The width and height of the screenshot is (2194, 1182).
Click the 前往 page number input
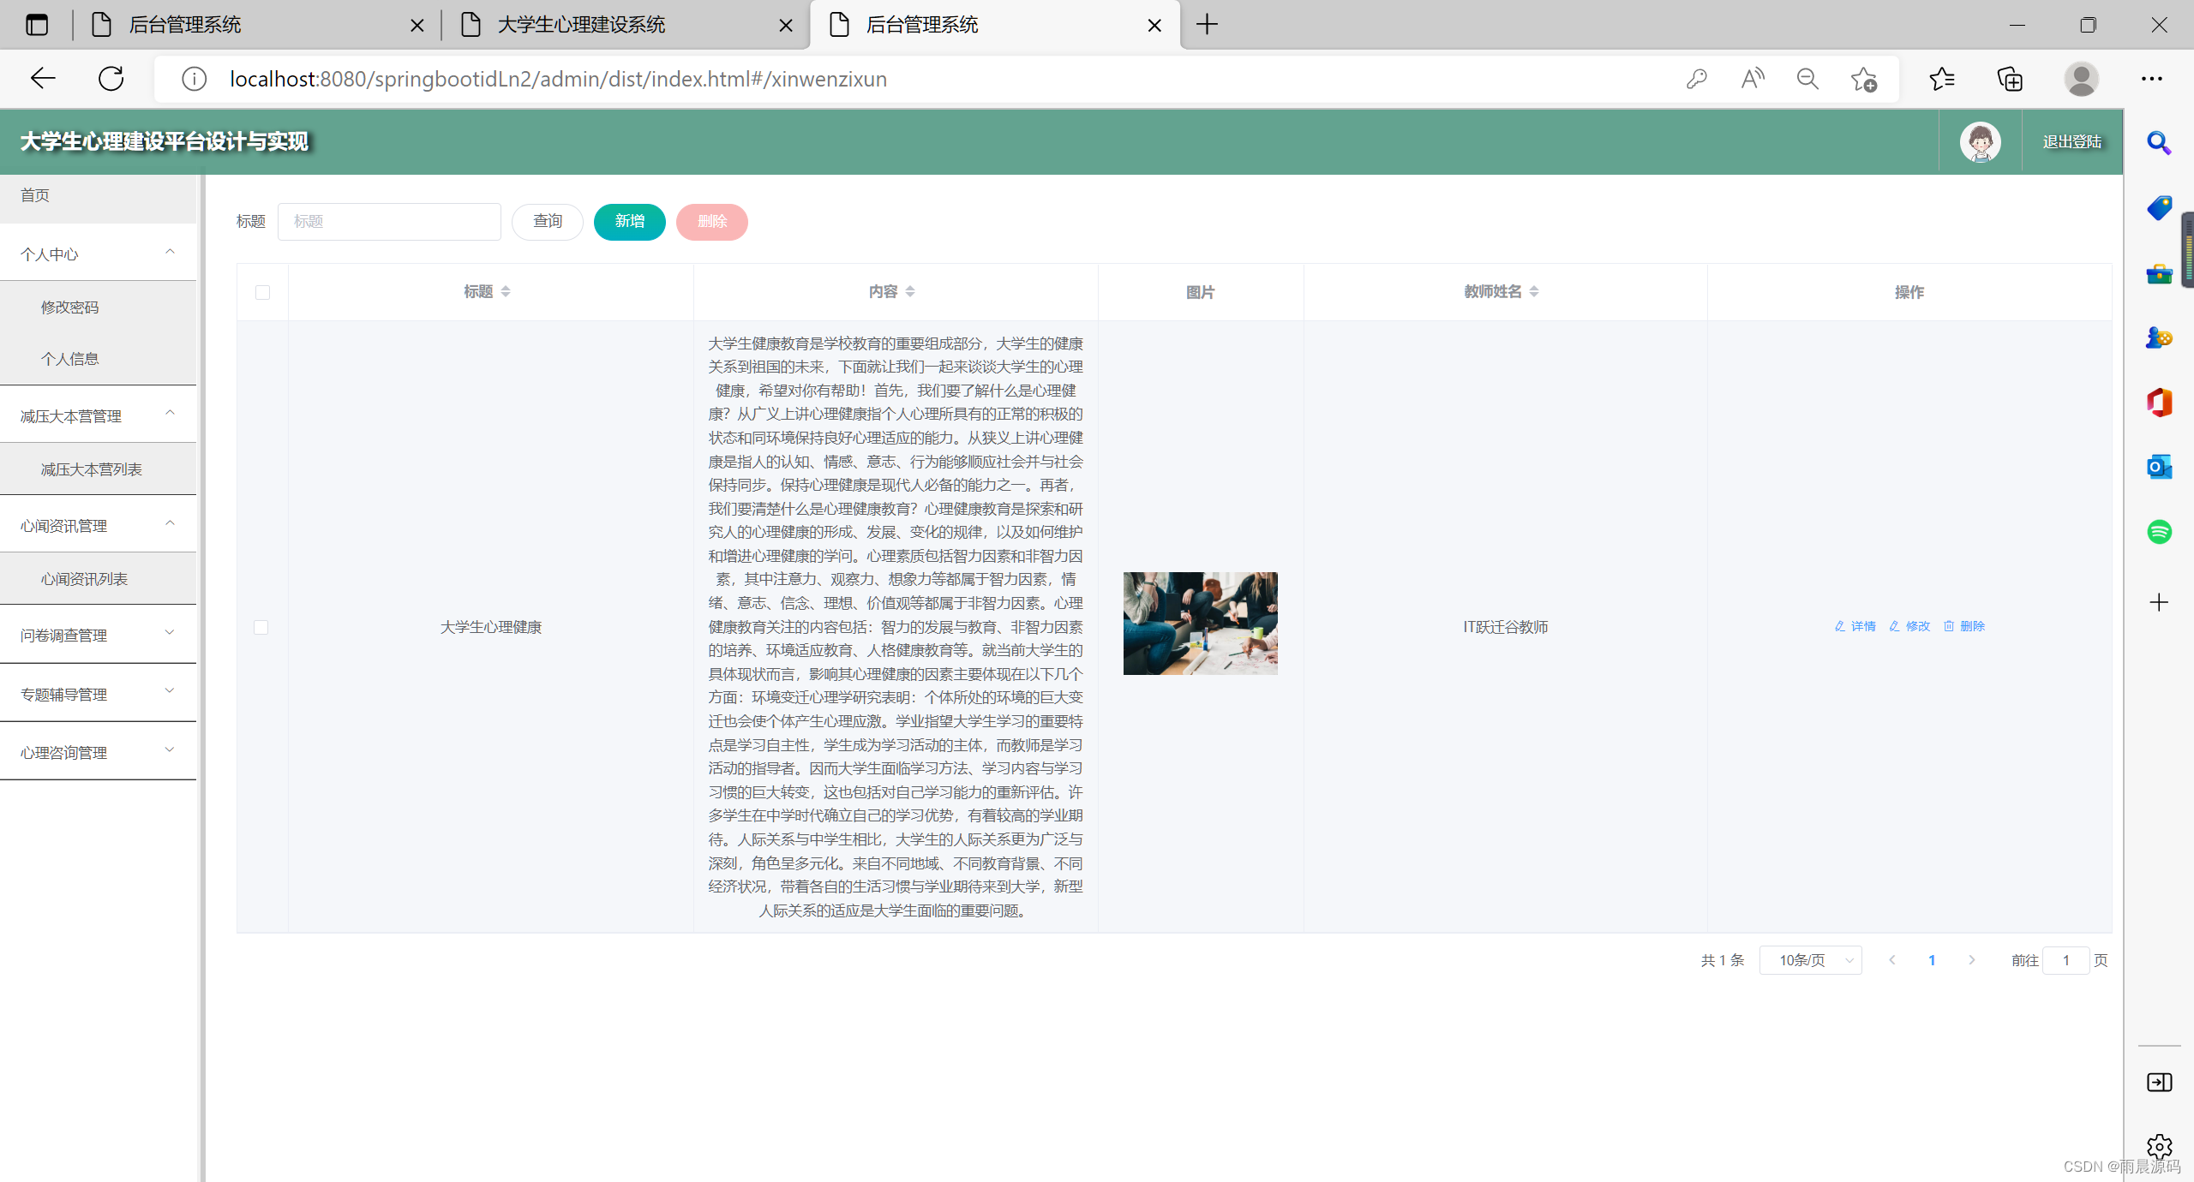(x=2065, y=960)
